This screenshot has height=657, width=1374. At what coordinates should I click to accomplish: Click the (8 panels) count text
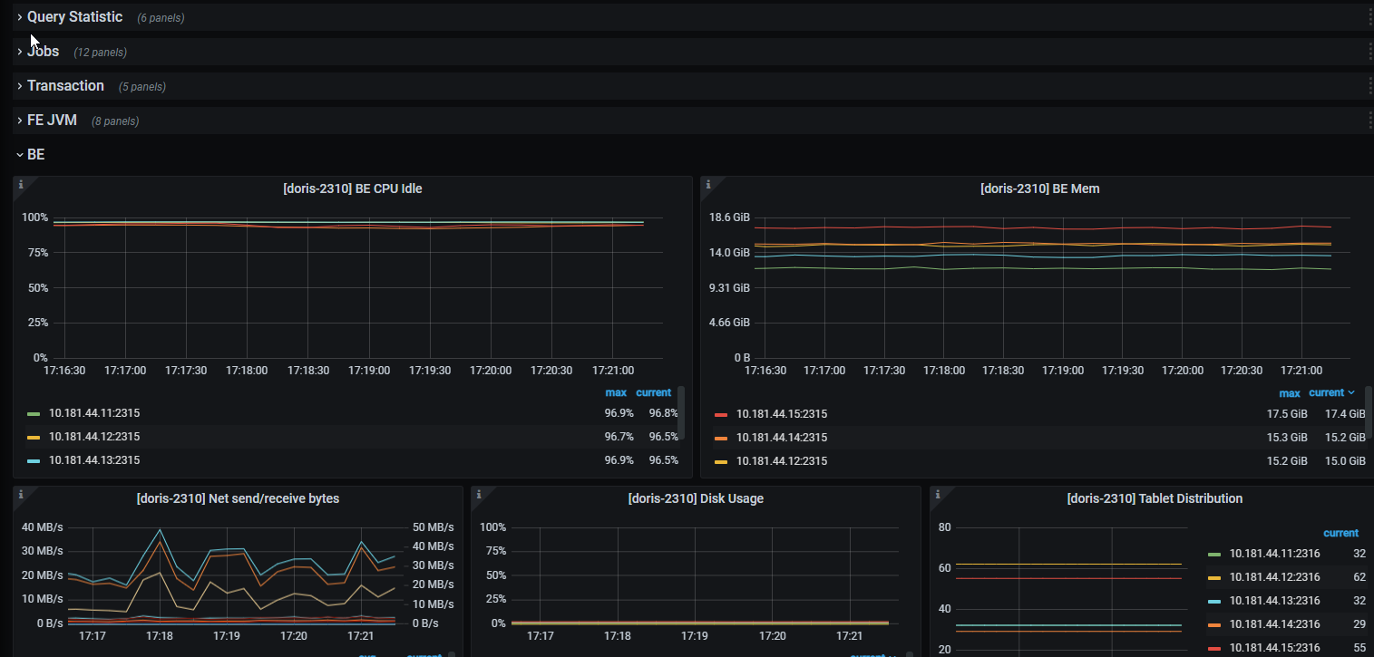pyautogui.click(x=115, y=121)
